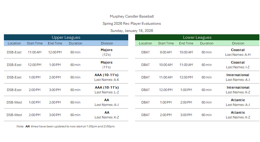The image size is (260, 142).
Task: Select Coastal Last Names A-H division
Action: (x=238, y=52)
